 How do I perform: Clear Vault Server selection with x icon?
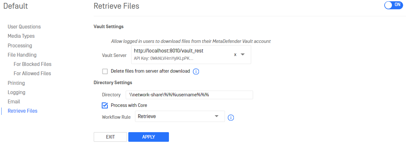tap(235, 55)
